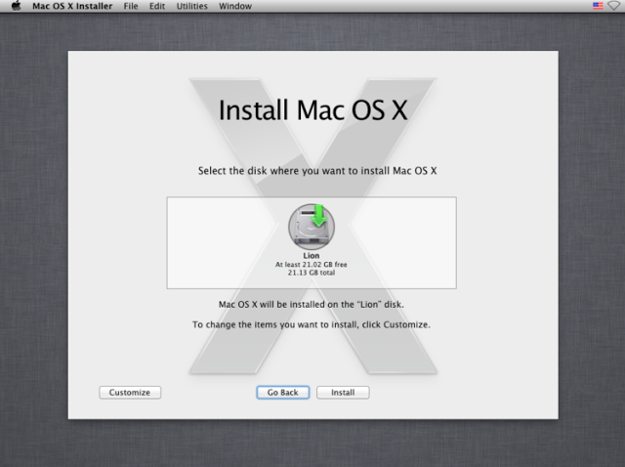Click the "At least 21.02 GB free" text
The height and width of the screenshot is (467, 625).
tap(311, 264)
